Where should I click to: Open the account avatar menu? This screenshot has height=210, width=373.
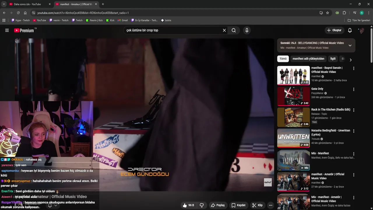pyautogui.click(x=361, y=30)
